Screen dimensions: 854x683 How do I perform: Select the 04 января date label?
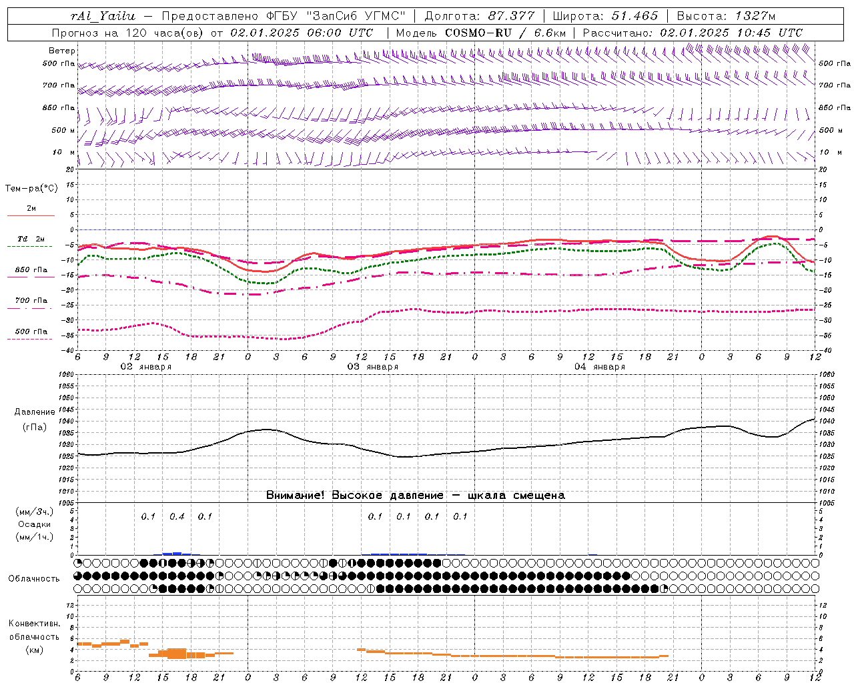pyautogui.click(x=599, y=367)
